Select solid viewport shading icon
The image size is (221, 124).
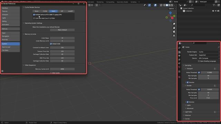[x=167, y=5]
